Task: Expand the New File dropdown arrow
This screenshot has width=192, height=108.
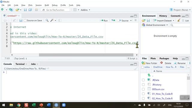Action: (x=7, y=10)
